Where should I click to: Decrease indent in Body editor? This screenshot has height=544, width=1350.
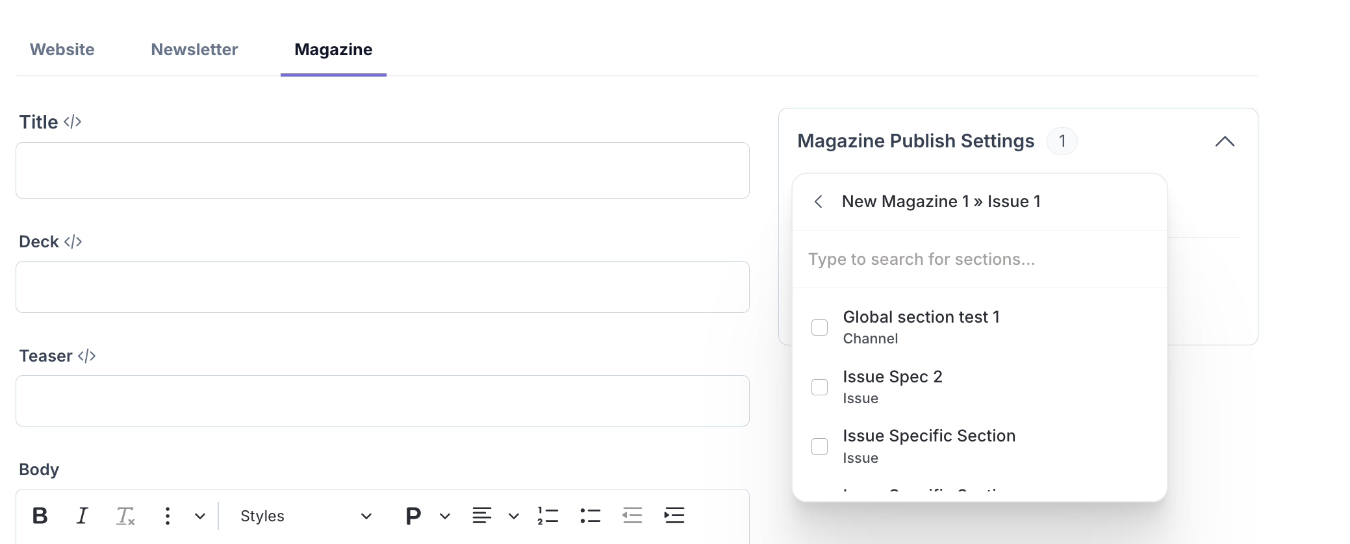click(x=632, y=515)
